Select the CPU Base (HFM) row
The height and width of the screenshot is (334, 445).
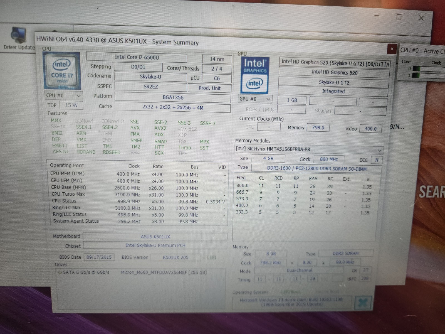138,188
